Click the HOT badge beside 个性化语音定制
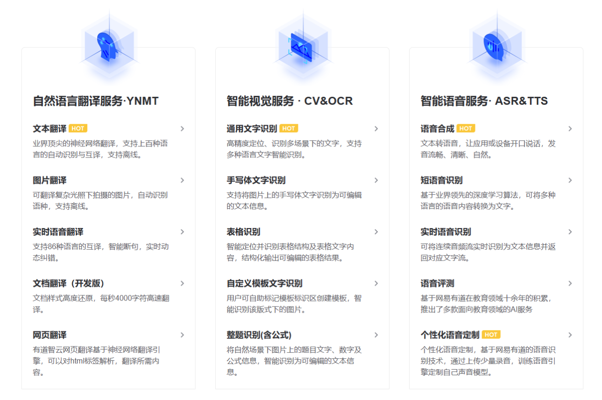The height and width of the screenshot is (400, 602). [491, 335]
